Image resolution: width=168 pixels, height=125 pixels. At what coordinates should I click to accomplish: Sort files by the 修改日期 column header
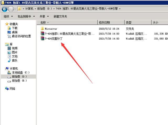104,23
